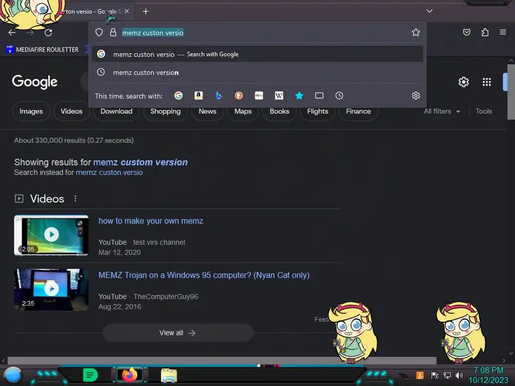Search instead for 'memz custon versio'
The image size is (515, 386).
click(109, 172)
